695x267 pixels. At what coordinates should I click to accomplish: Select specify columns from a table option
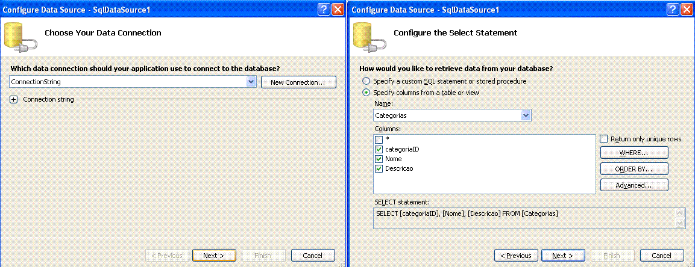coord(366,93)
